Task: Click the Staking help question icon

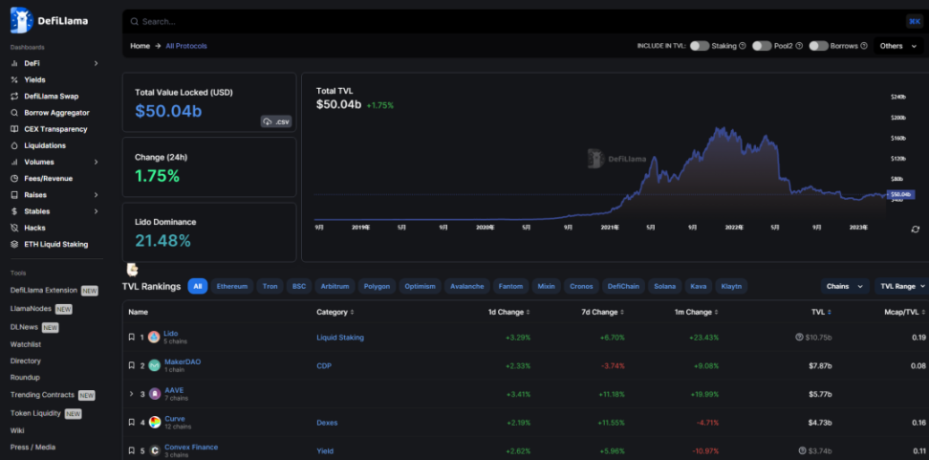Action: (742, 46)
